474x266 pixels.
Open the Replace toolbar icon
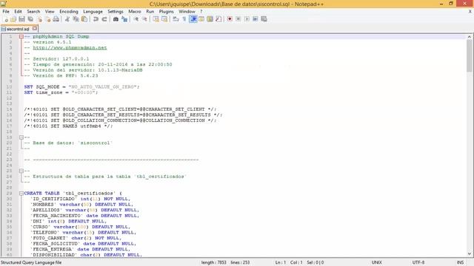[124, 19]
